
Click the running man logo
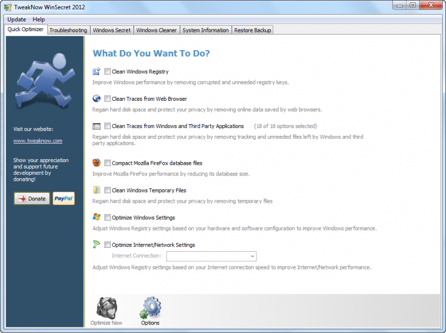pos(45,81)
